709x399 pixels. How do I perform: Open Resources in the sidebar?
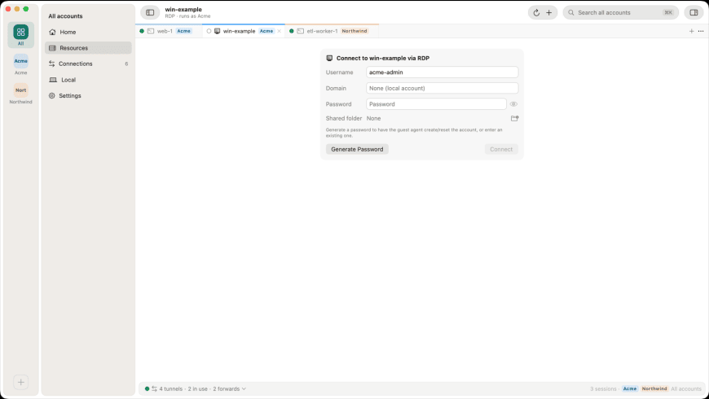[x=88, y=48]
